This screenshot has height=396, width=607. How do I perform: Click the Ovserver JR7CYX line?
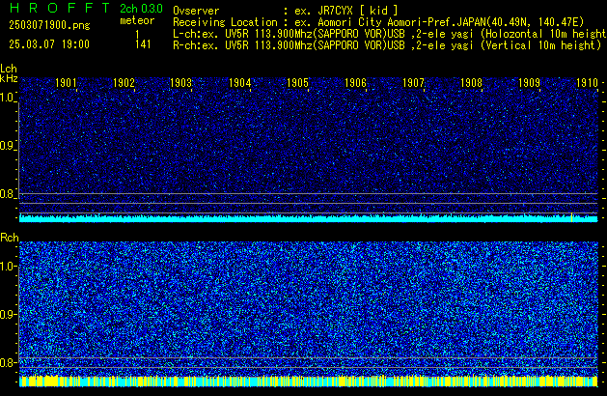[286, 11]
